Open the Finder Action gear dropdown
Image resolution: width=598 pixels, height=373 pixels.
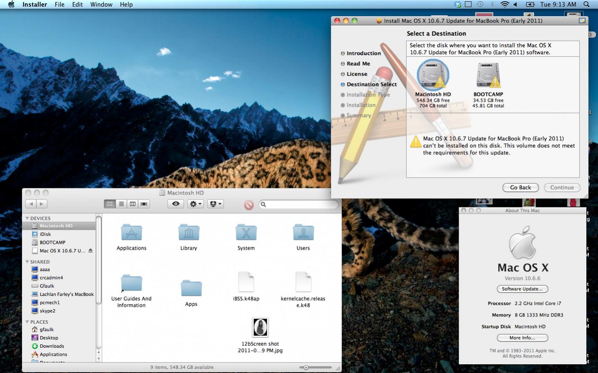pyautogui.click(x=195, y=204)
